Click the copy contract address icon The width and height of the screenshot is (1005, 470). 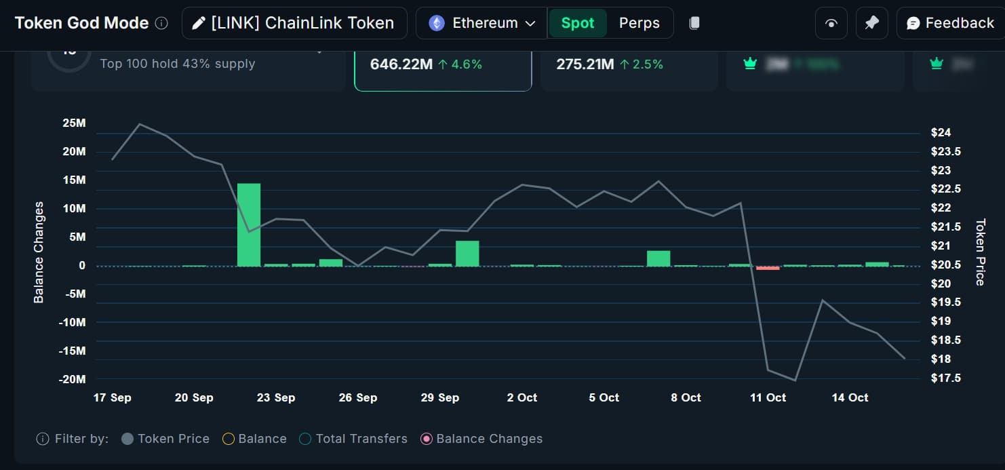click(693, 22)
